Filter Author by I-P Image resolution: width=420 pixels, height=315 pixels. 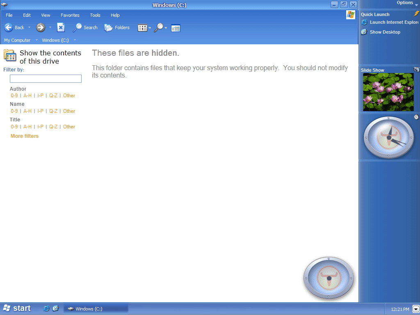tap(40, 96)
